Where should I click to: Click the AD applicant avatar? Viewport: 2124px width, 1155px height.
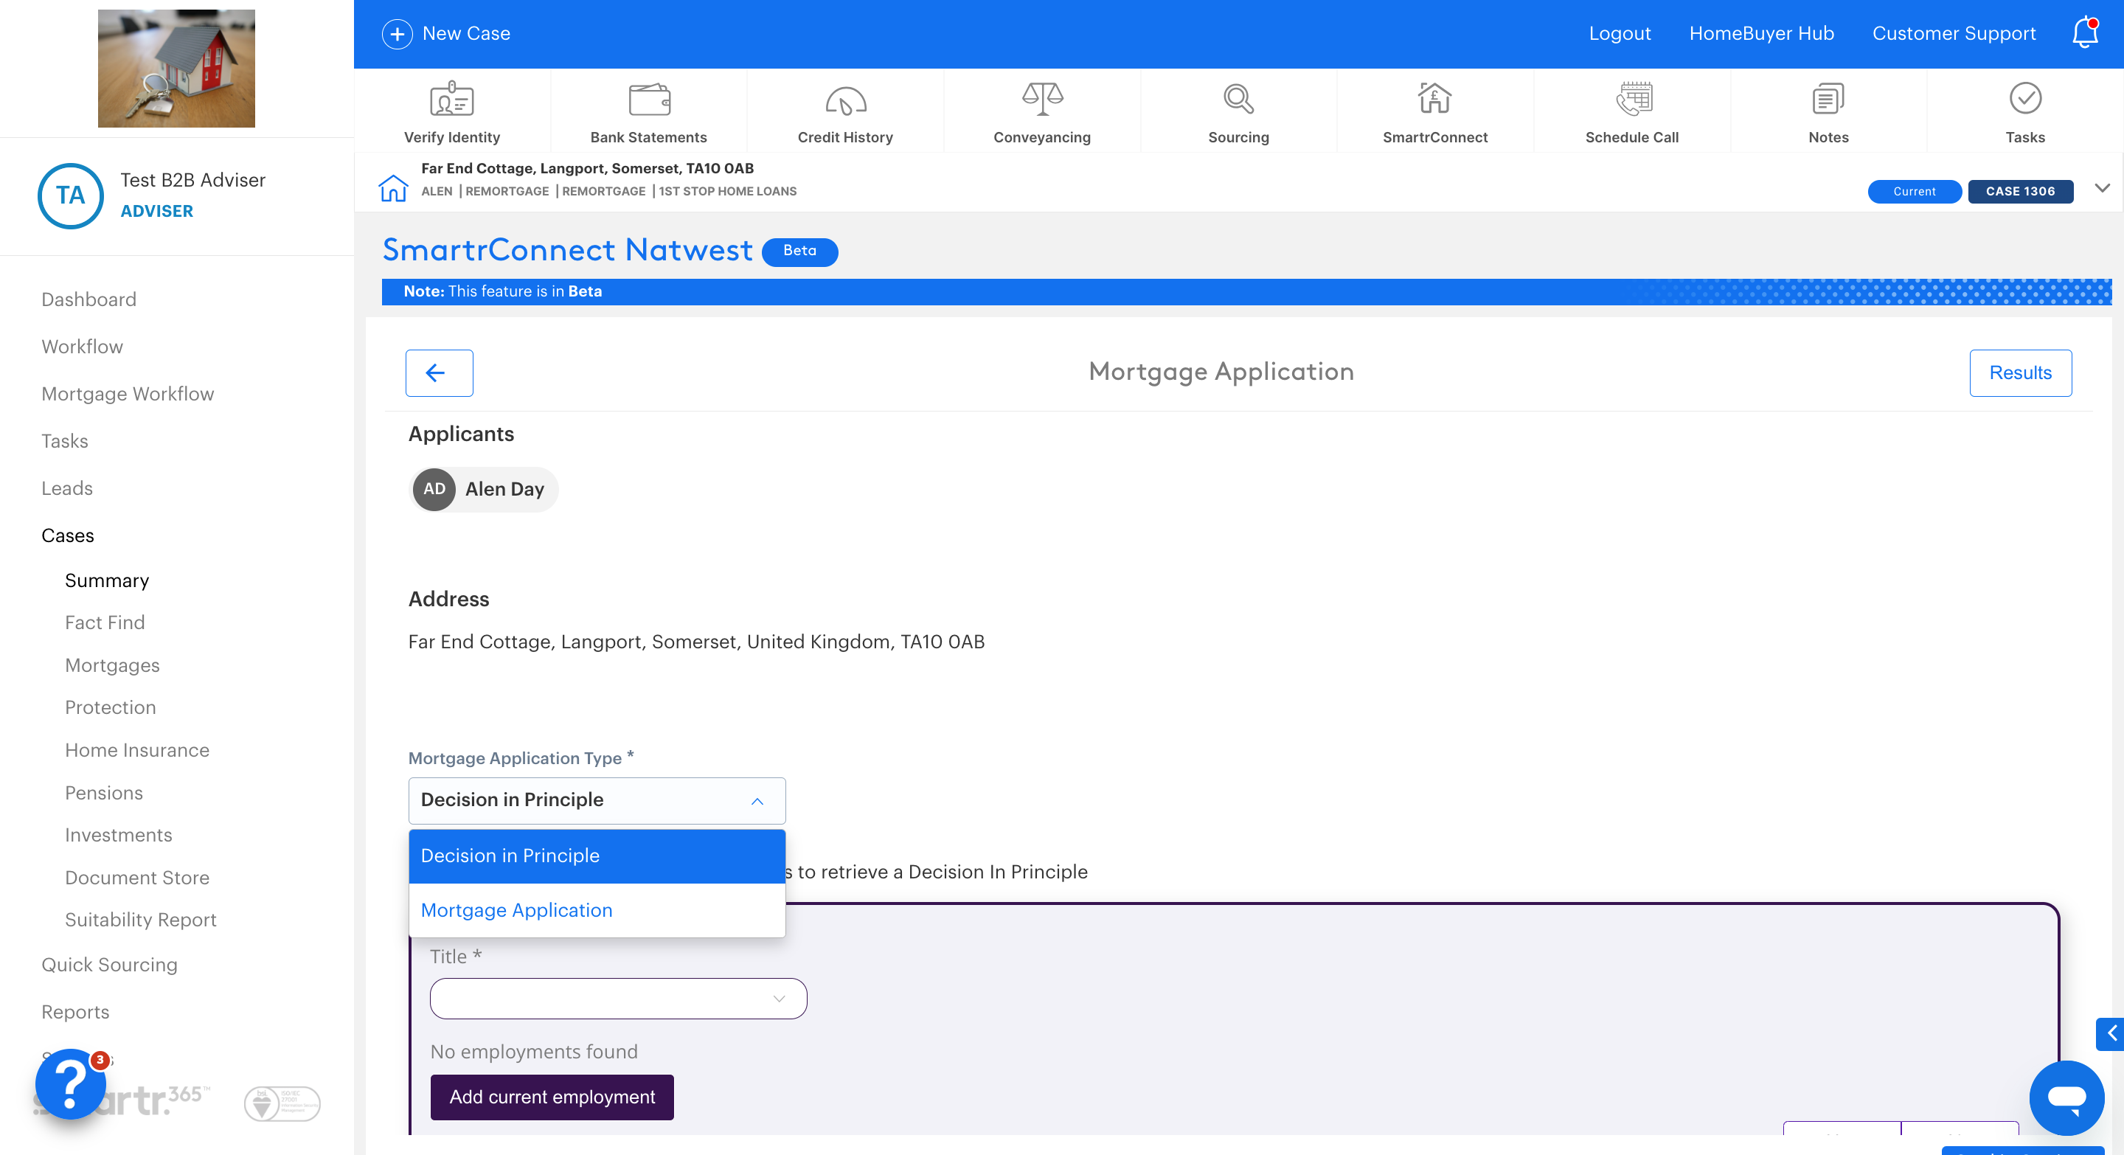[x=434, y=489]
